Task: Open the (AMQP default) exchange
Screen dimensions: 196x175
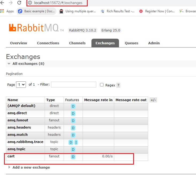Action: click(x=21, y=106)
